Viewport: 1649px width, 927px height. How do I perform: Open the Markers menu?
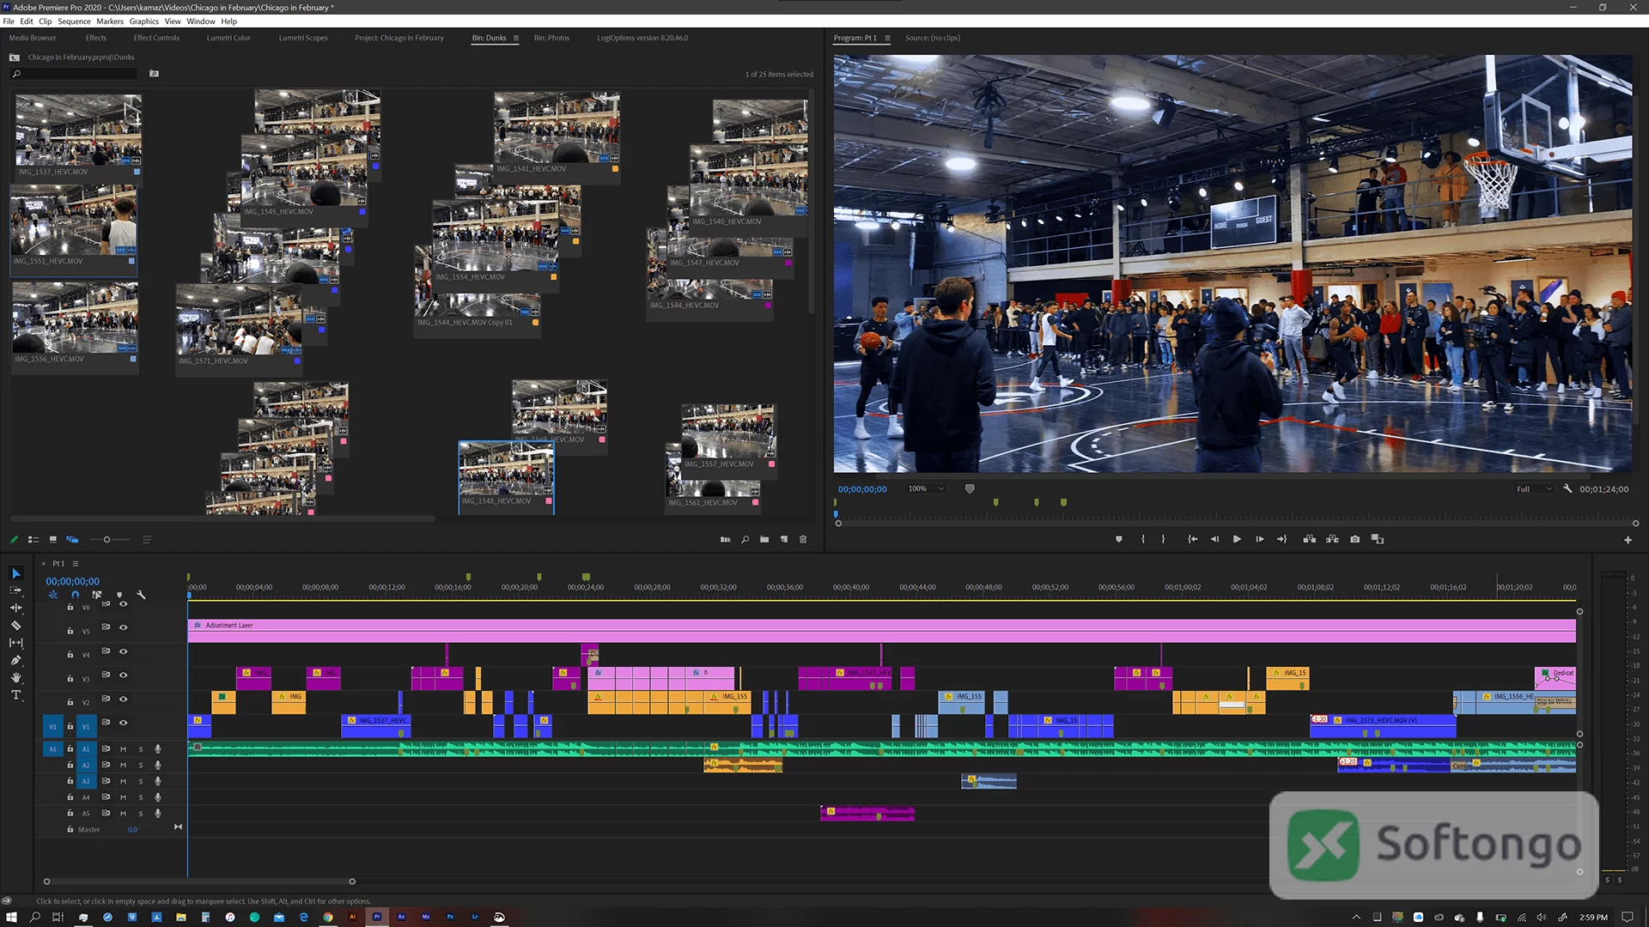pyautogui.click(x=110, y=21)
